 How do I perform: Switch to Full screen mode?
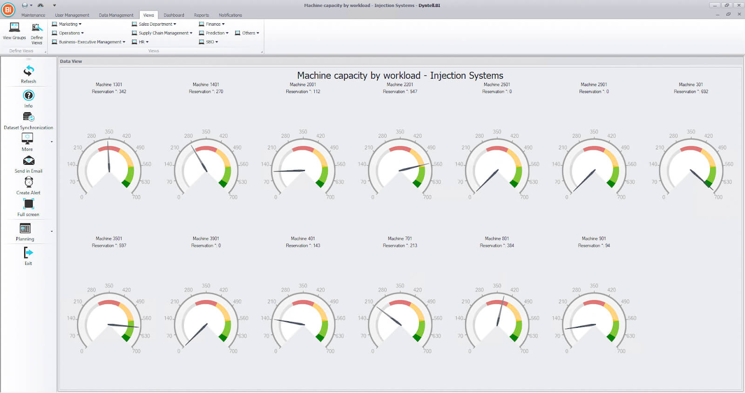coord(28,204)
